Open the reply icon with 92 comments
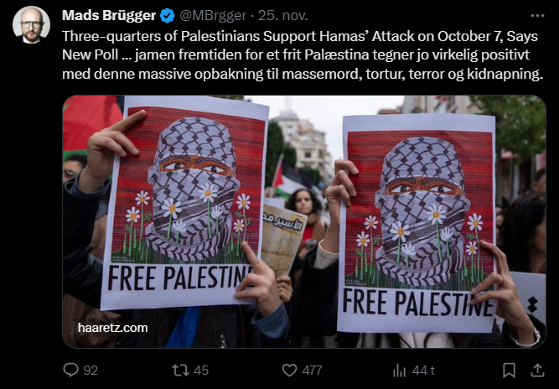 pyautogui.click(x=70, y=370)
